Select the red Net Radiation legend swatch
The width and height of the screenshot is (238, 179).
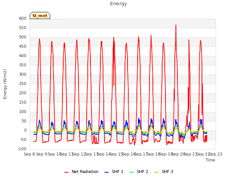(x=66, y=172)
